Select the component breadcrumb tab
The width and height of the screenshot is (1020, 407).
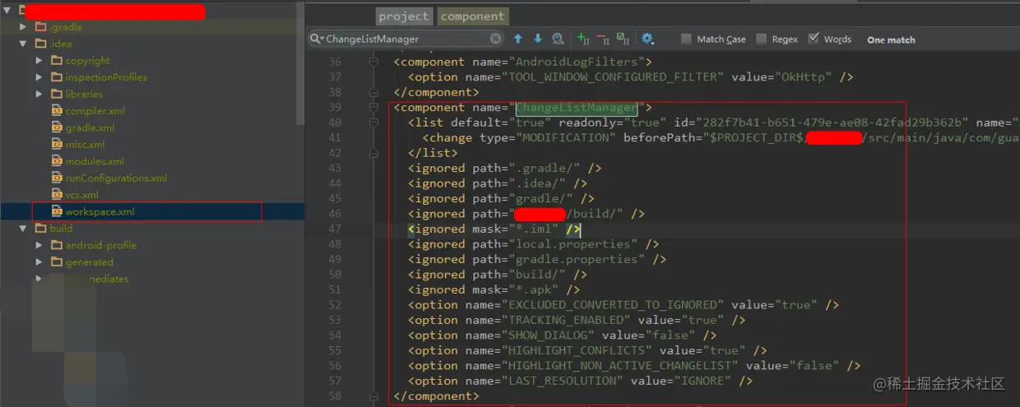[x=472, y=16]
